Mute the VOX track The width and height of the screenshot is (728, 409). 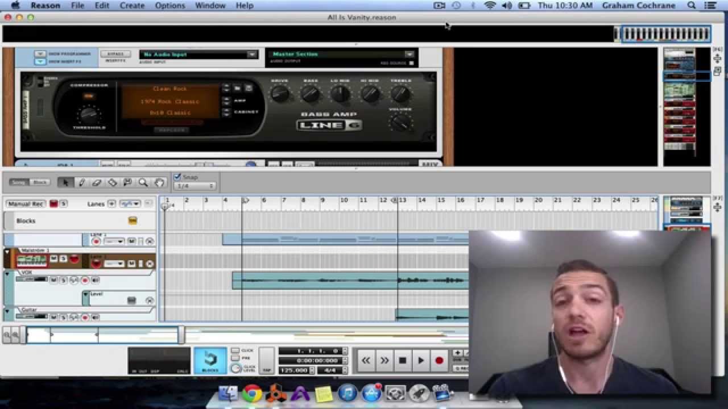point(53,280)
